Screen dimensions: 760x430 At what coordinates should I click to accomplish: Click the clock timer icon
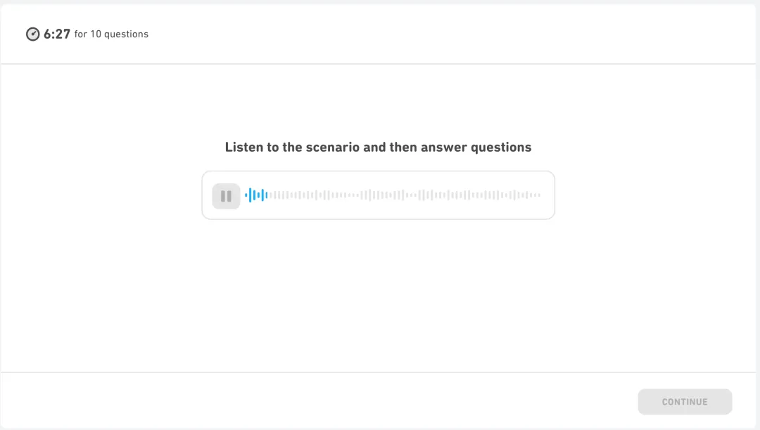pos(32,34)
